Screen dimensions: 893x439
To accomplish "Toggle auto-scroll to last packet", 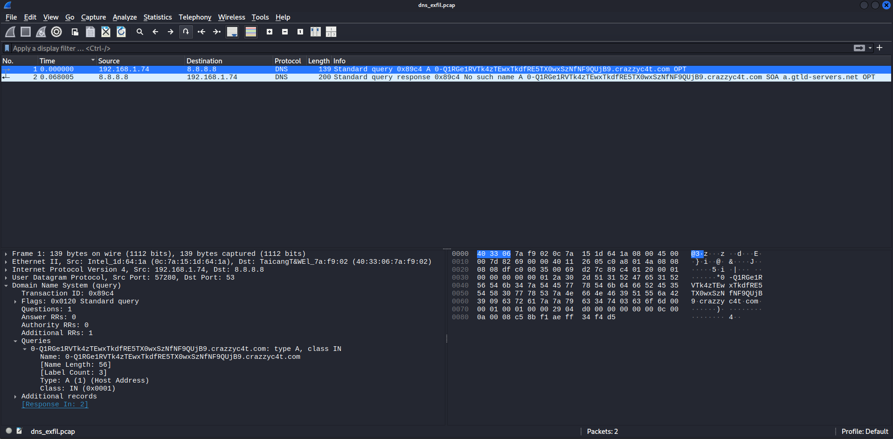I will click(x=232, y=32).
